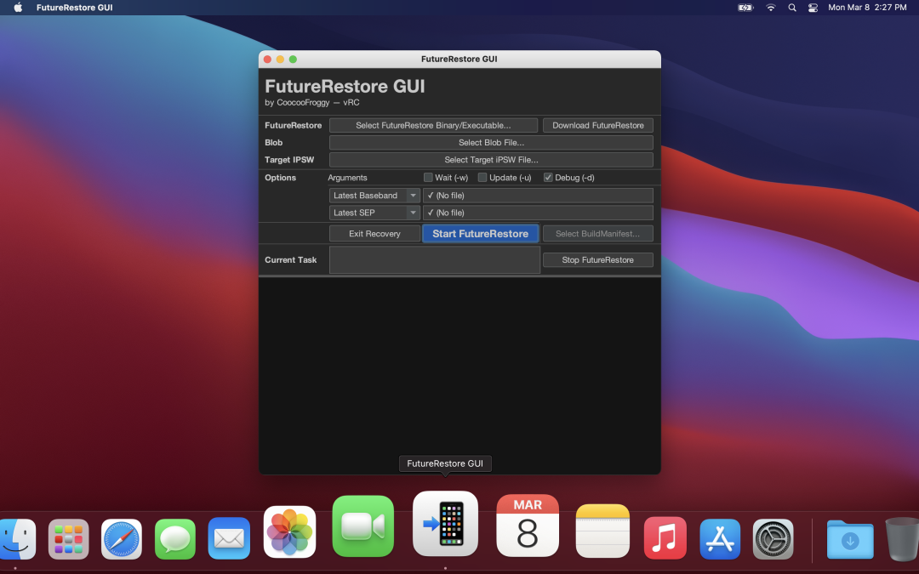
Task: Open Photos app in dock
Action: point(289,531)
